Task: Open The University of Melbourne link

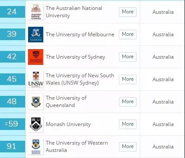Action: tap(80, 35)
